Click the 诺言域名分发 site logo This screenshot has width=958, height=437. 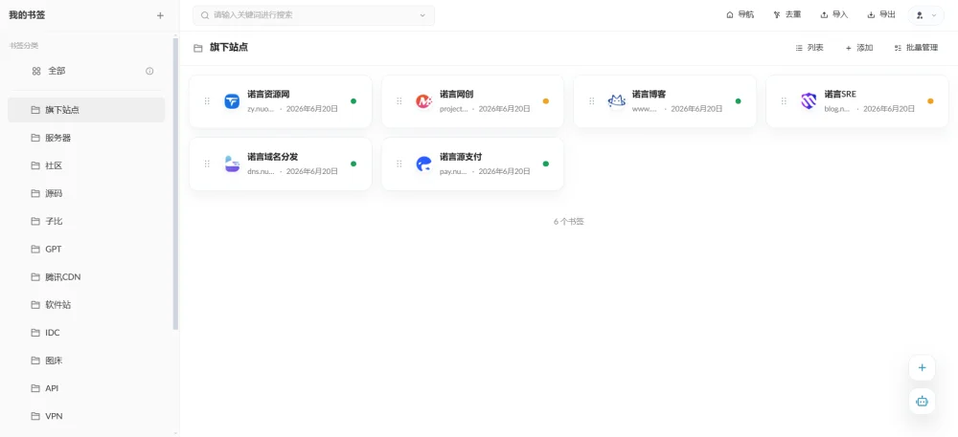click(232, 164)
